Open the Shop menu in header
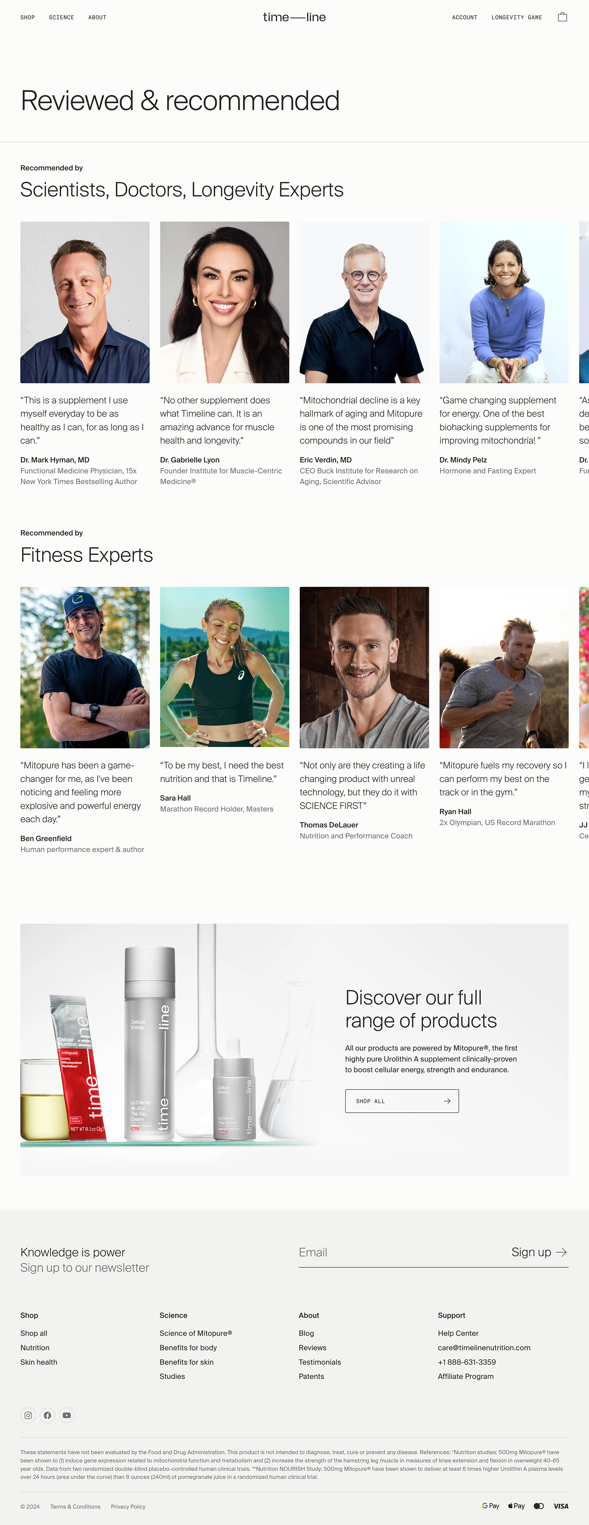The width and height of the screenshot is (589, 1525). (x=27, y=18)
